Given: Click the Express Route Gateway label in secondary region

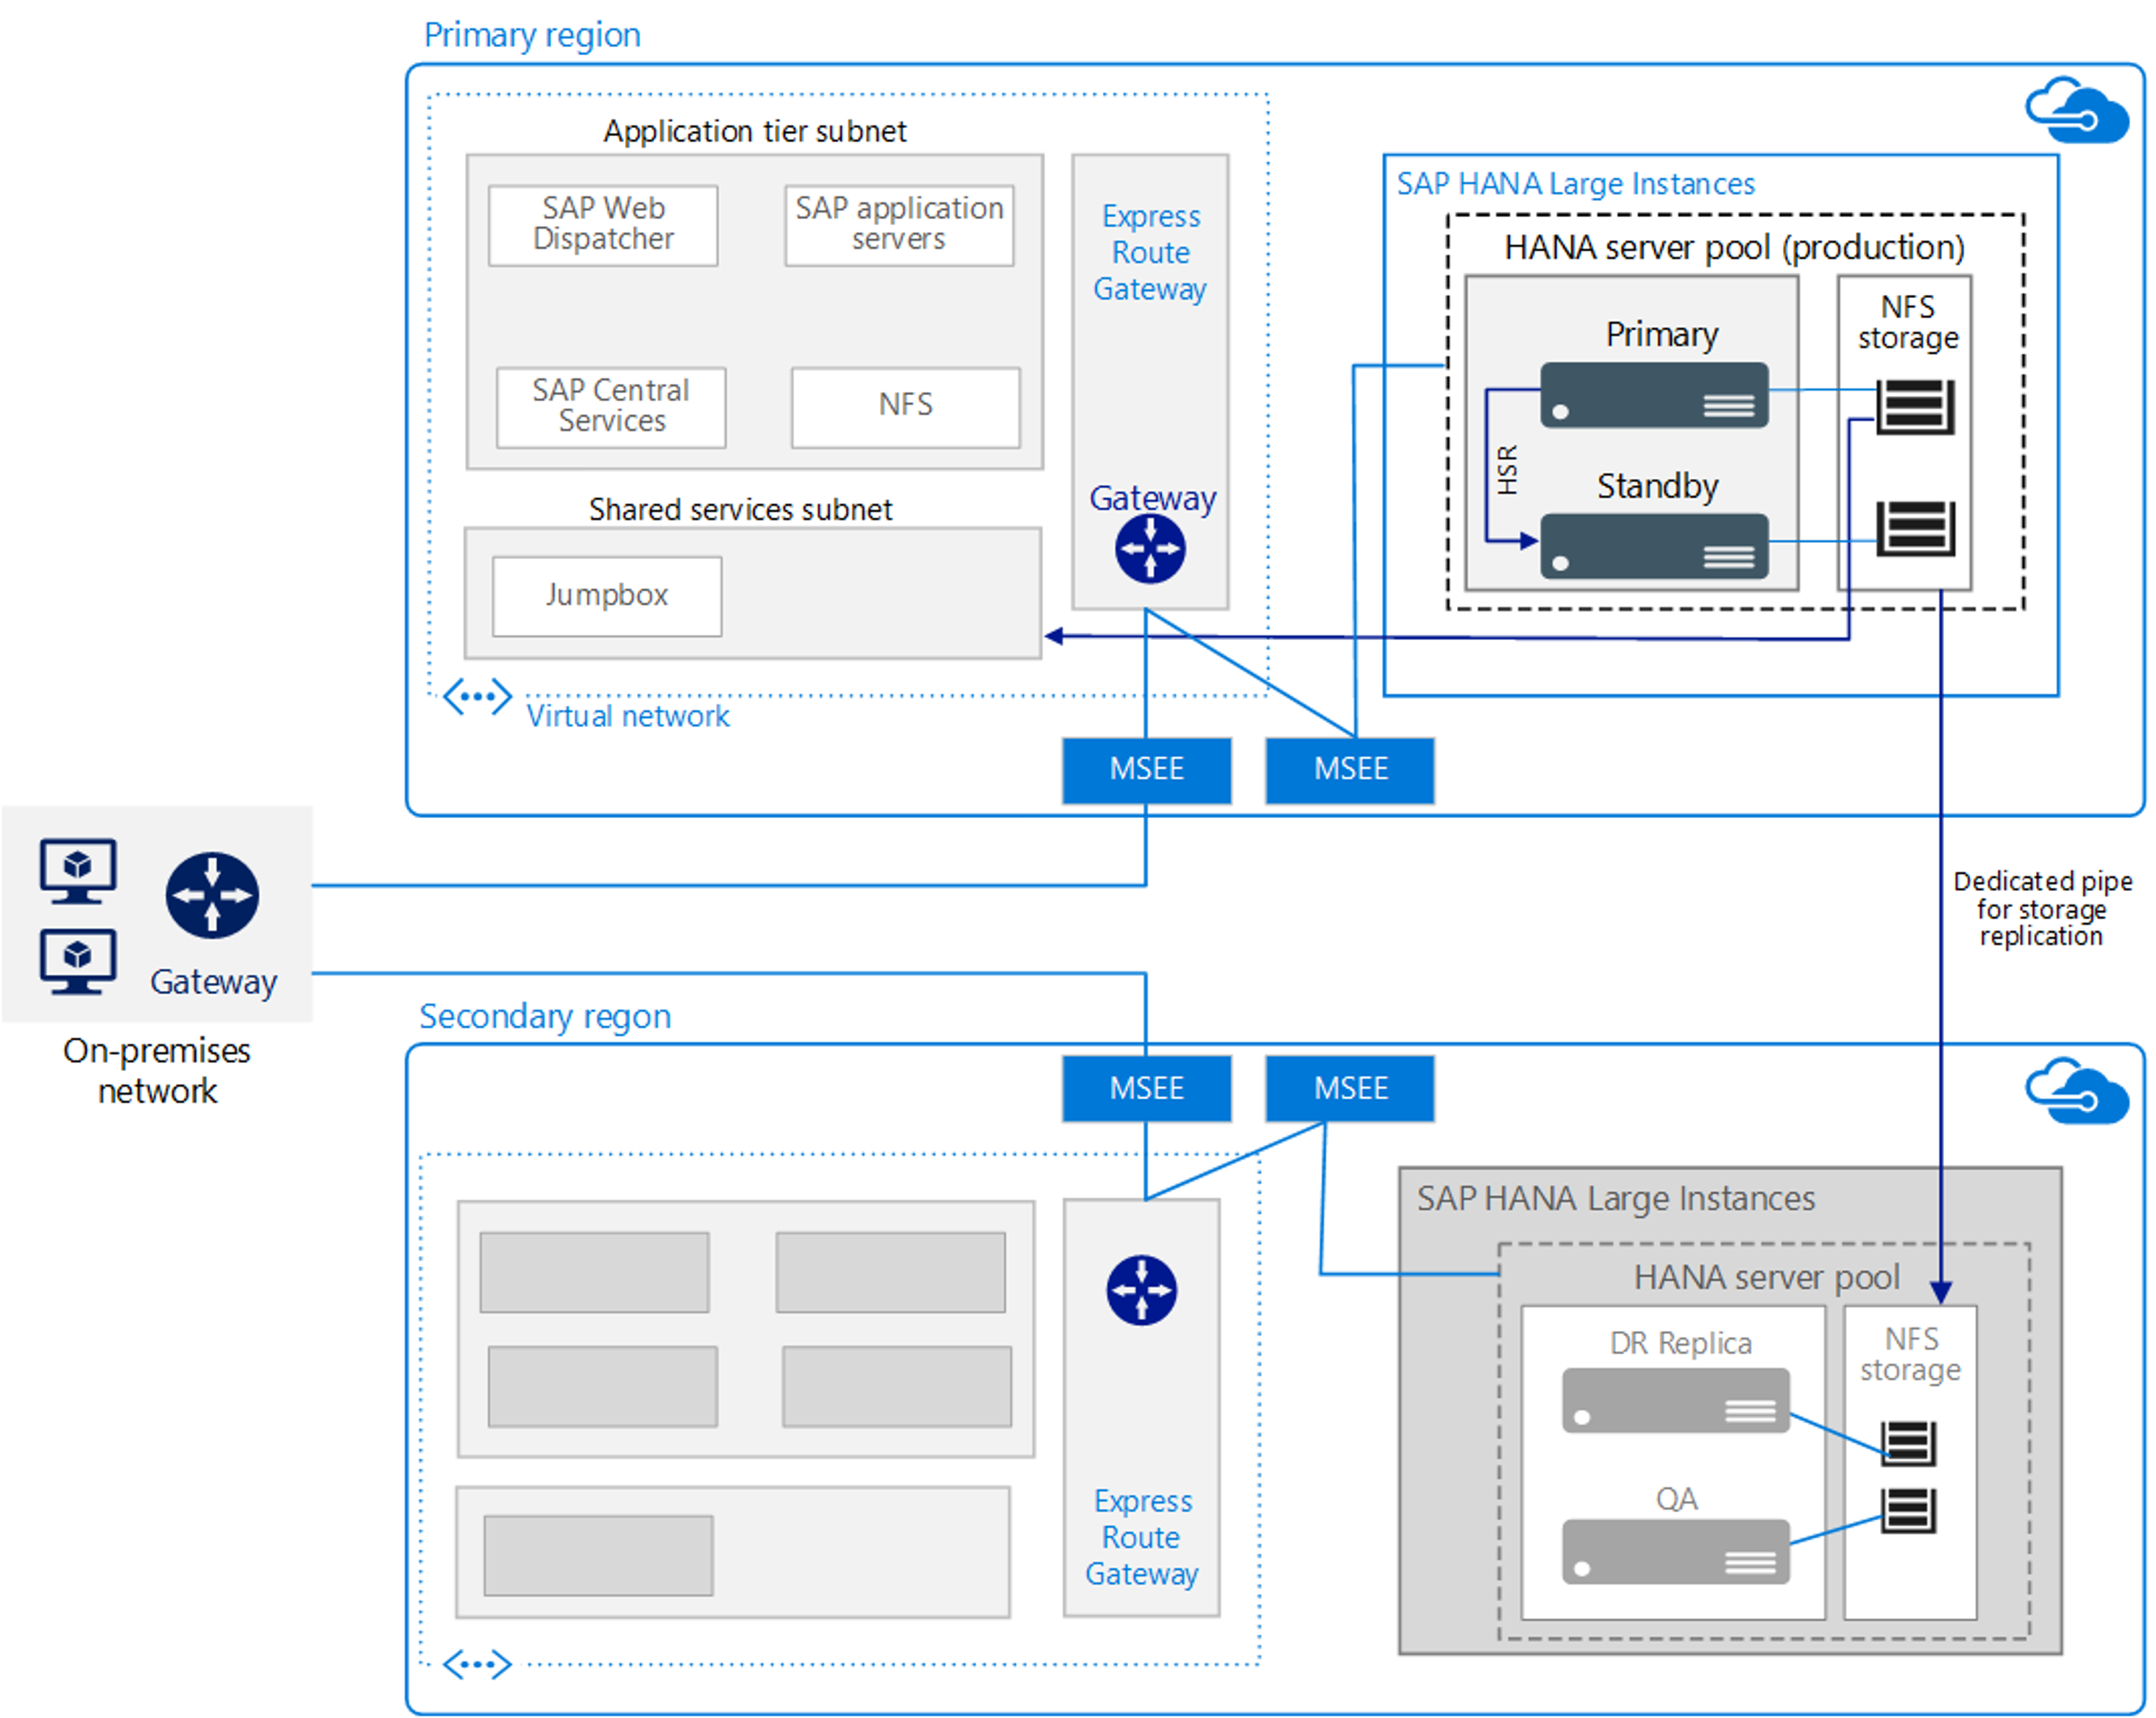Looking at the screenshot, I should (1142, 1537).
